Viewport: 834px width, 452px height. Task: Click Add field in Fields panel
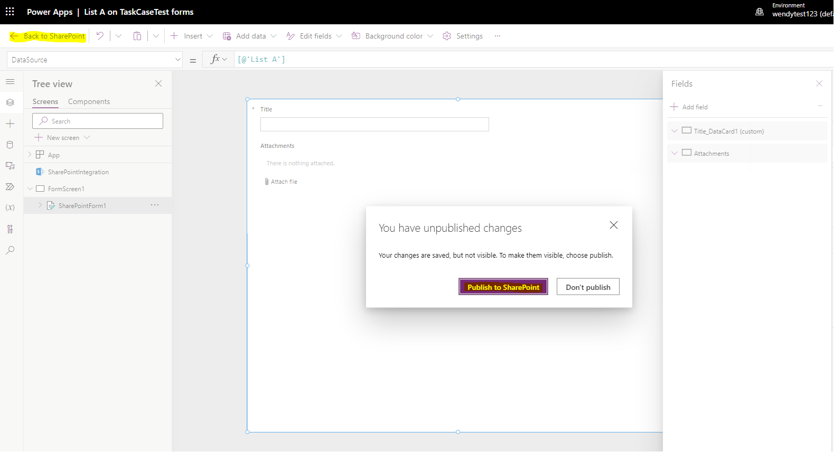[689, 107]
